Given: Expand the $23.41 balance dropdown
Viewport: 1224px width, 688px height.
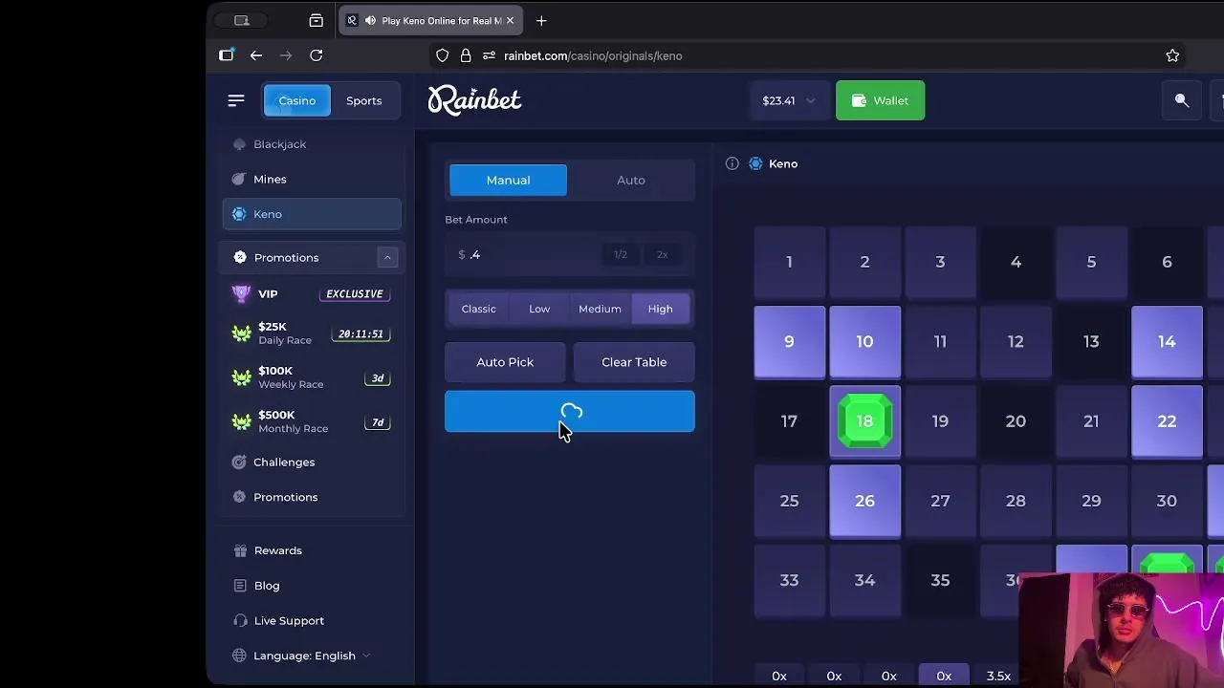Looking at the screenshot, I should tap(789, 100).
